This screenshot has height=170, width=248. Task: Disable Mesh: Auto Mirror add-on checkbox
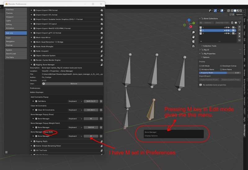tap(34, 37)
